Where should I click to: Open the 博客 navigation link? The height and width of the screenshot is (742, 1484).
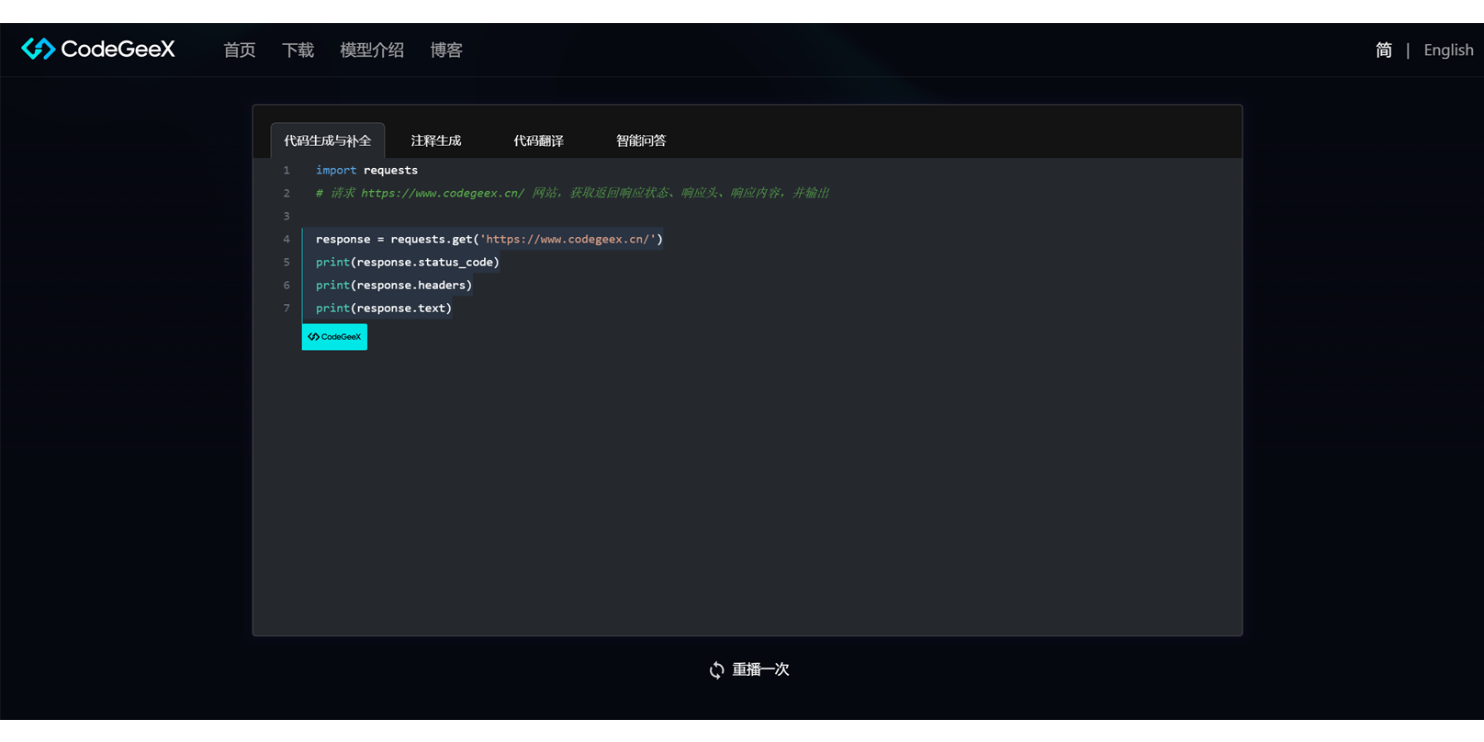pos(446,50)
